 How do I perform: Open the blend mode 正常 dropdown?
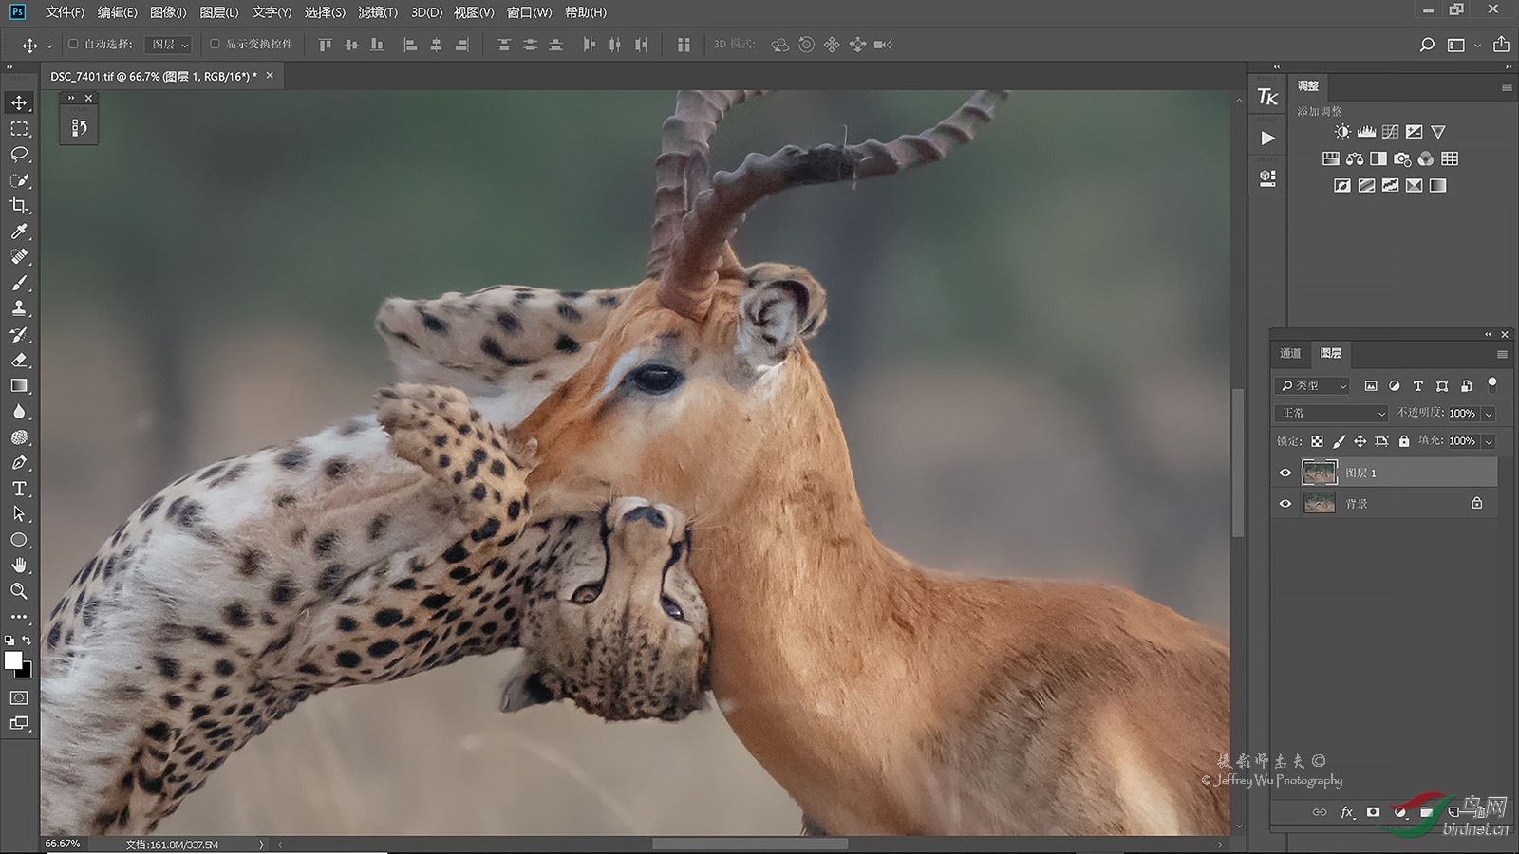pyautogui.click(x=1331, y=414)
